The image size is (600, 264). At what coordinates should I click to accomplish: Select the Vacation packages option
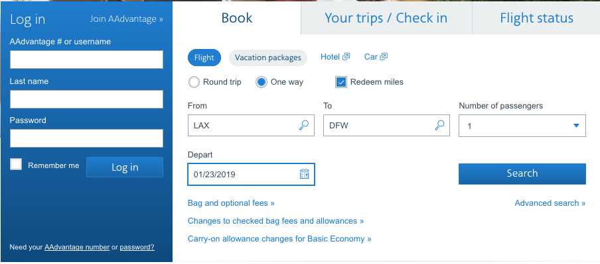(x=268, y=58)
